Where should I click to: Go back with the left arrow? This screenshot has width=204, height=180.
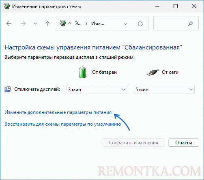[x=9, y=24]
